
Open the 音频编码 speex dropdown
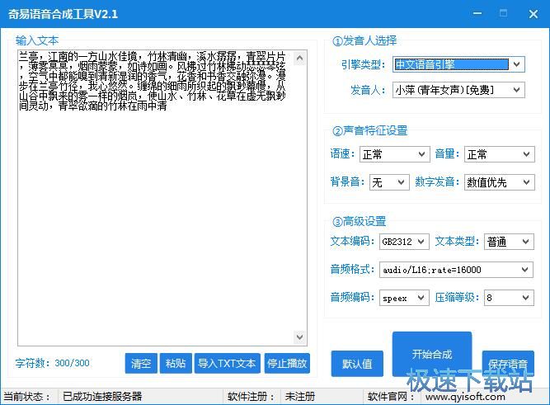404,298
